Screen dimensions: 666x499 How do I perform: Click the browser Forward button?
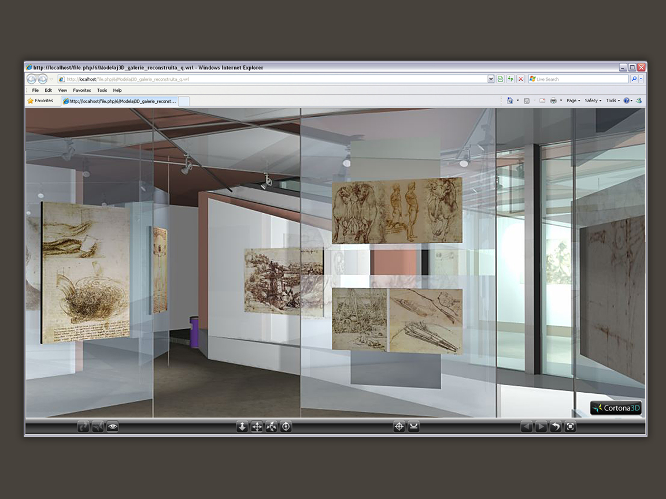(42, 79)
